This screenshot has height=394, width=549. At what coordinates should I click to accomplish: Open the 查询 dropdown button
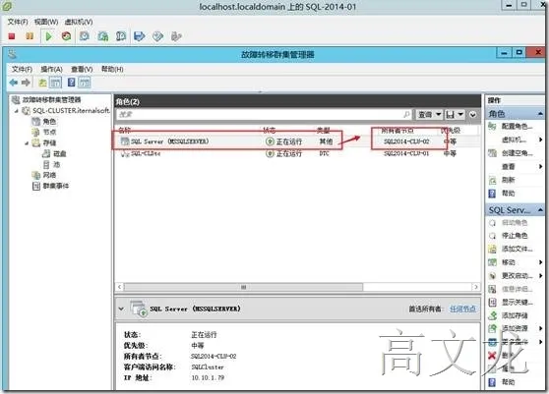pos(429,114)
